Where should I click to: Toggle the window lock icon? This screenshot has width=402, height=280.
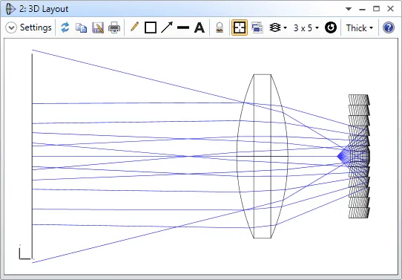pos(220,27)
